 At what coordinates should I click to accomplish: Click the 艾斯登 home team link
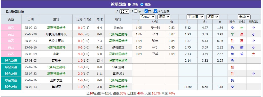tap(56, 61)
